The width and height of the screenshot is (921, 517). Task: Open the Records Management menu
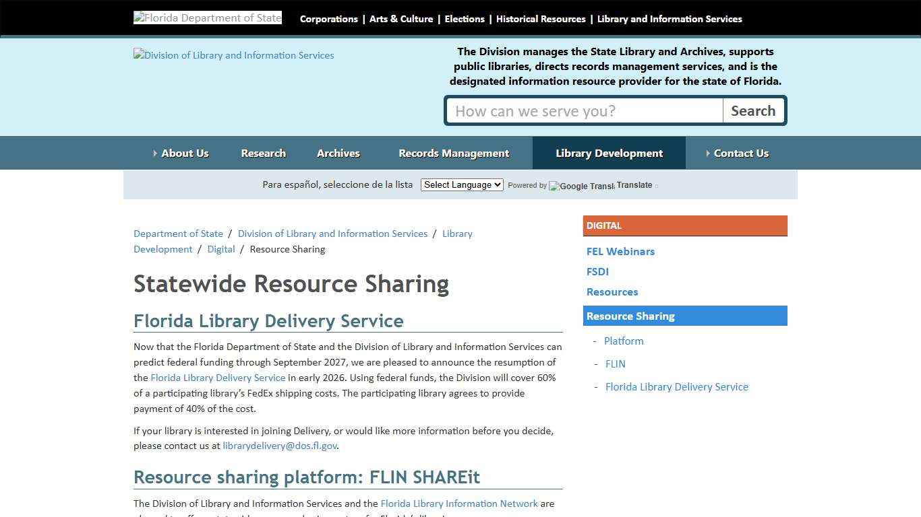[454, 153]
